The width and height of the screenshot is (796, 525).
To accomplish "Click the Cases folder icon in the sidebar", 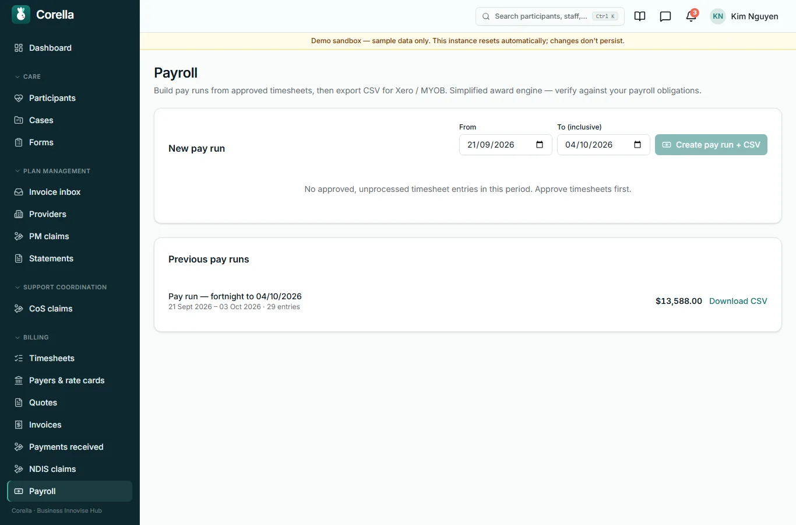I will click(x=19, y=120).
